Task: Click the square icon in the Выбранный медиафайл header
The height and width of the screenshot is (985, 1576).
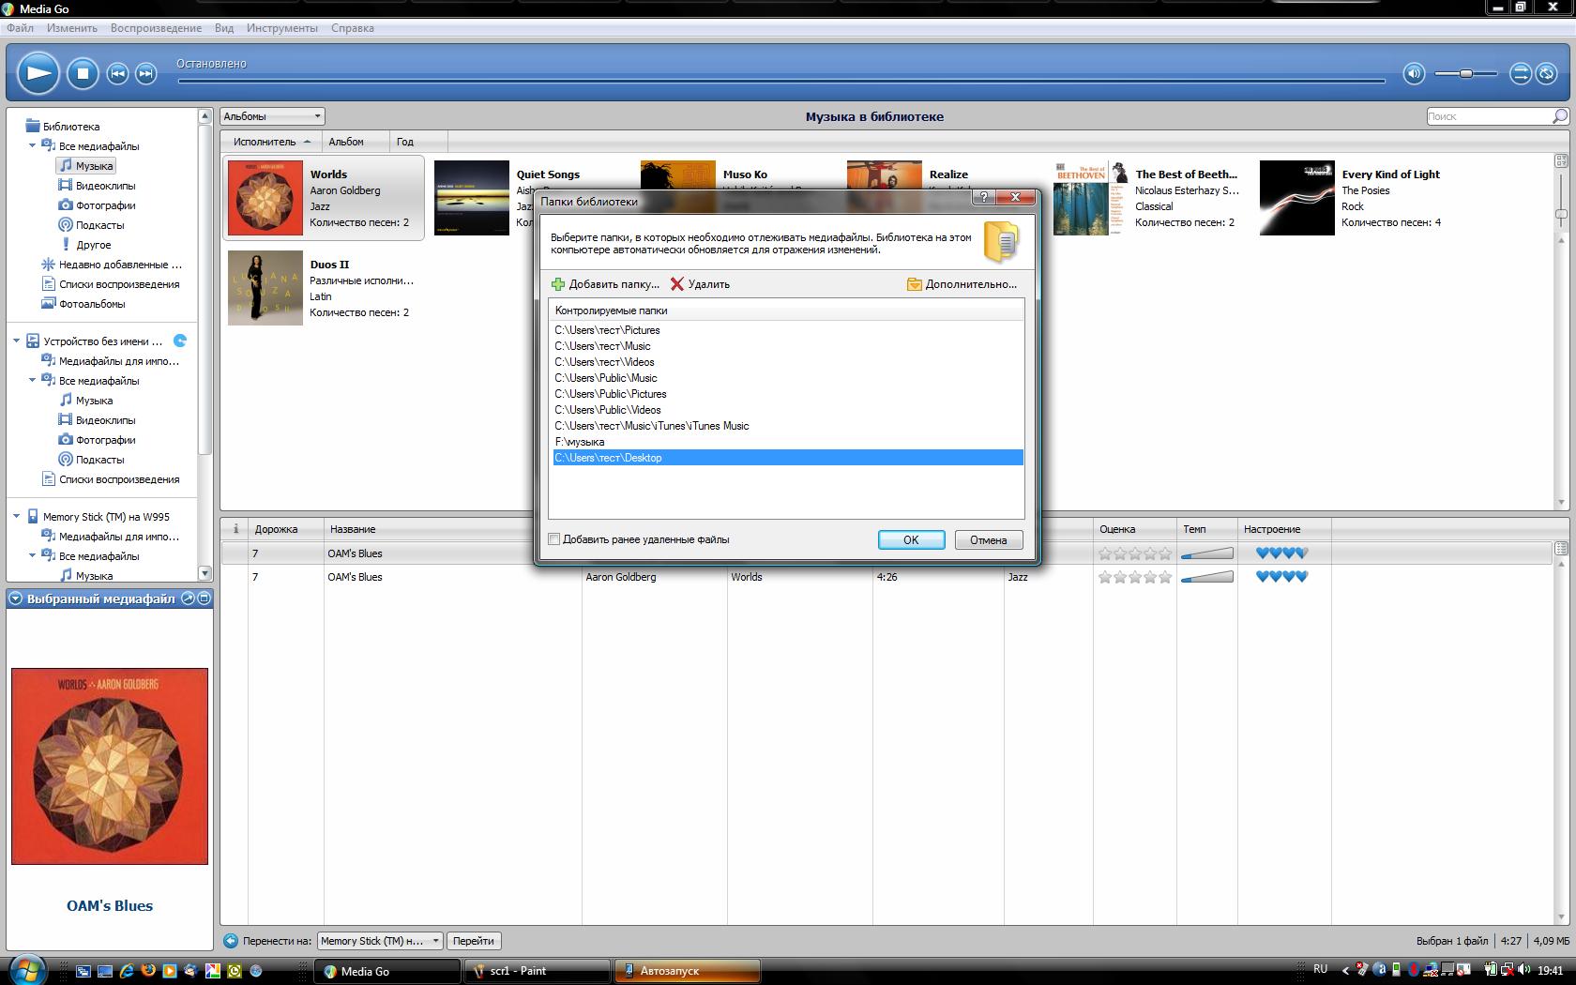Action: (205, 599)
